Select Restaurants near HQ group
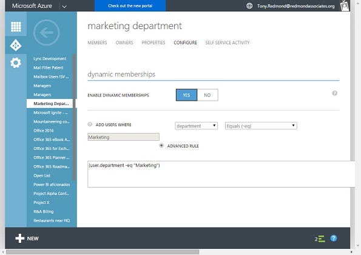 (x=52, y=220)
